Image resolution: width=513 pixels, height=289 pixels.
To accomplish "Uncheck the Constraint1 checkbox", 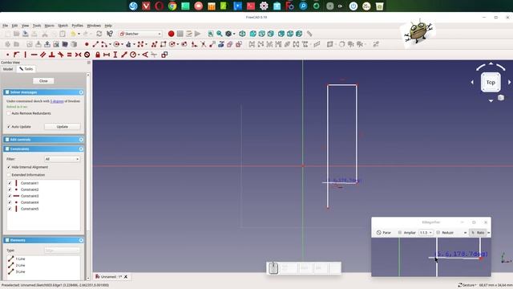I will pyautogui.click(x=10, y=183).
